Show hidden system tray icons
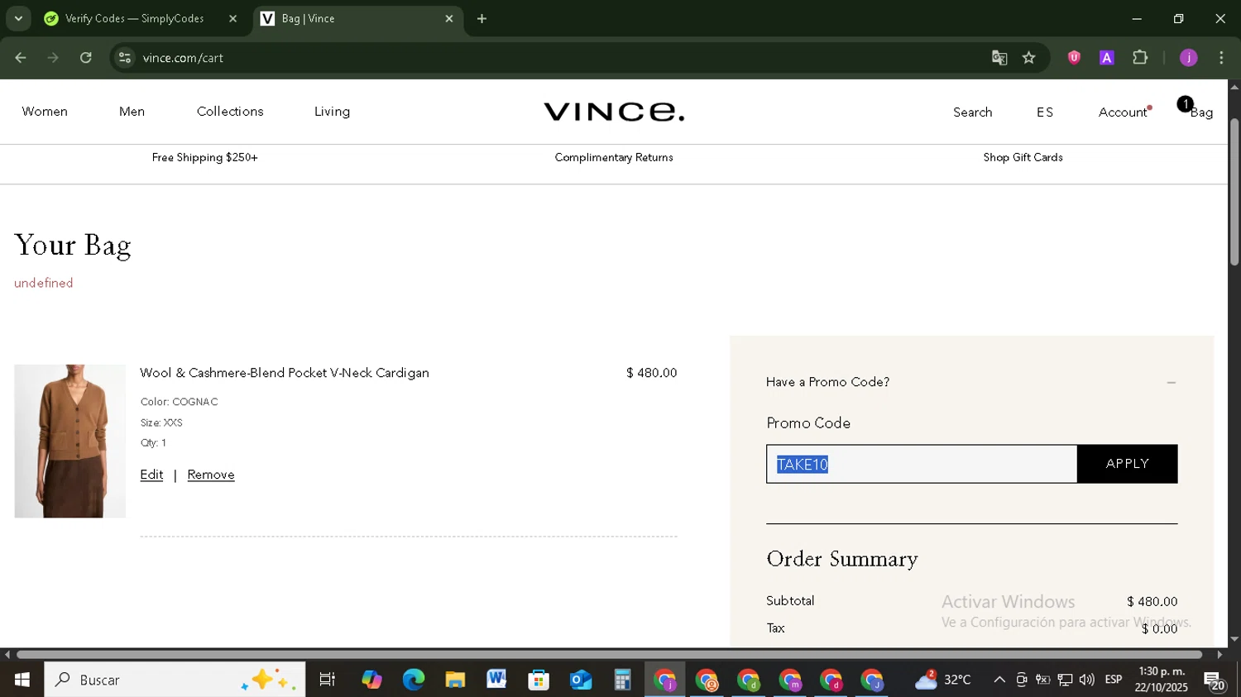This screenshot has width=1241, height=697. 999,680
